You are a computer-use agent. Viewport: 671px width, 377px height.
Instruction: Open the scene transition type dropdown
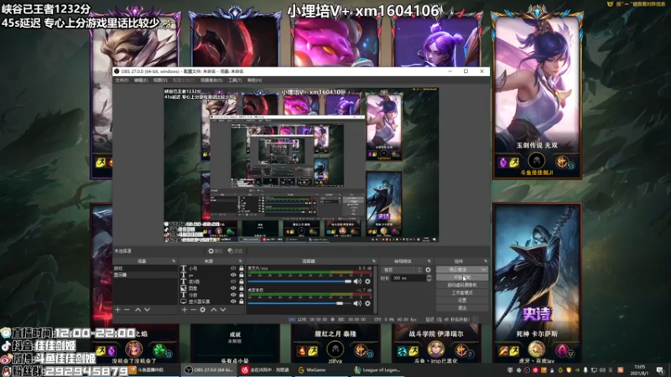click(402, 270)
